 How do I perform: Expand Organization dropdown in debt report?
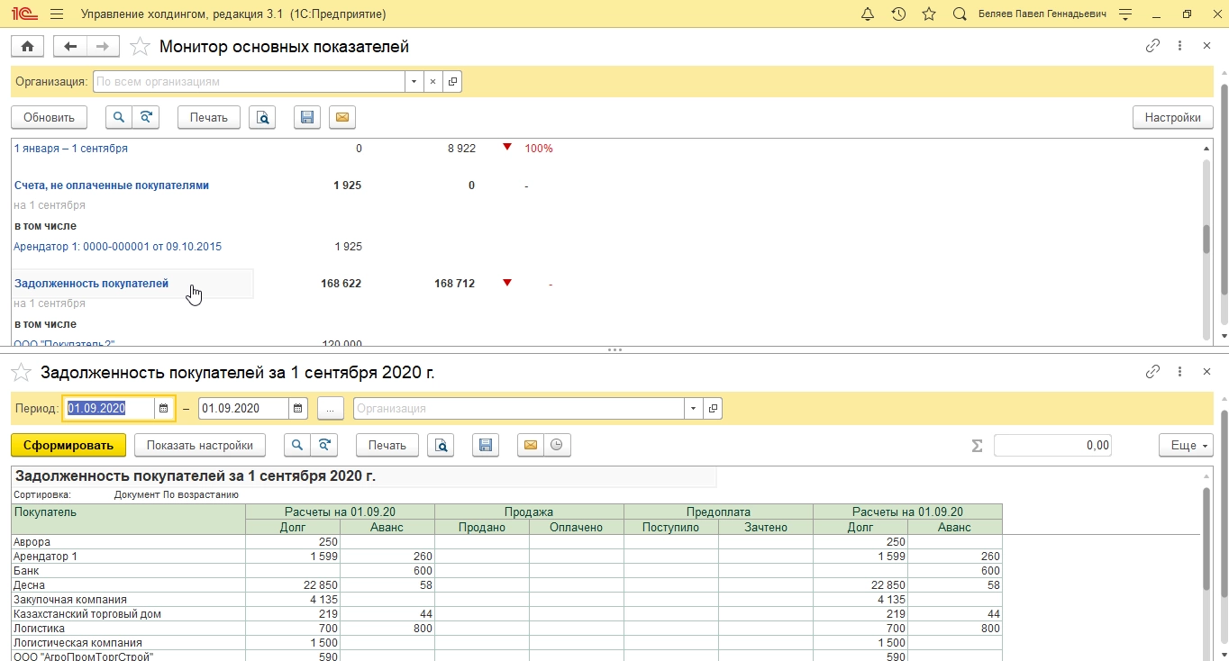[x=693, y=409]
